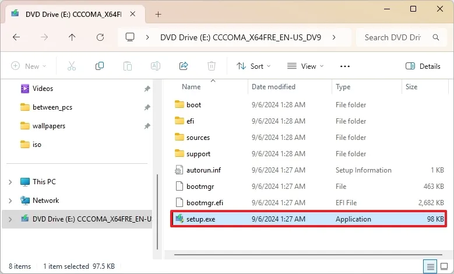Unpin Videos using its pin icon
454x274 pixels.
pyautogui.click(x=147, y=89)
